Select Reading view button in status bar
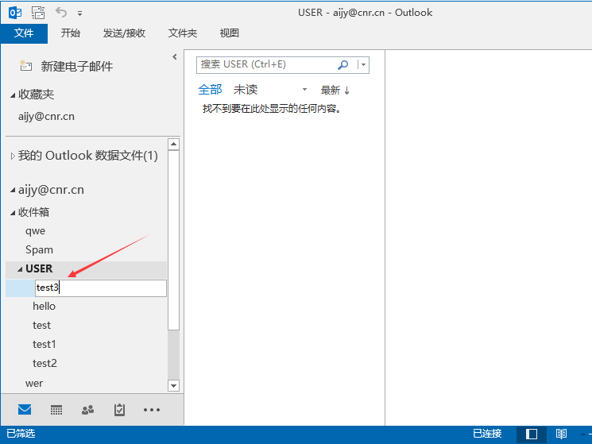The width and height of the screenshot is (592, 444). tap(562, 434)
